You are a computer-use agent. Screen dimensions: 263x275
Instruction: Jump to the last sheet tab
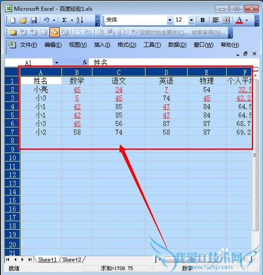tap(30, 259)
